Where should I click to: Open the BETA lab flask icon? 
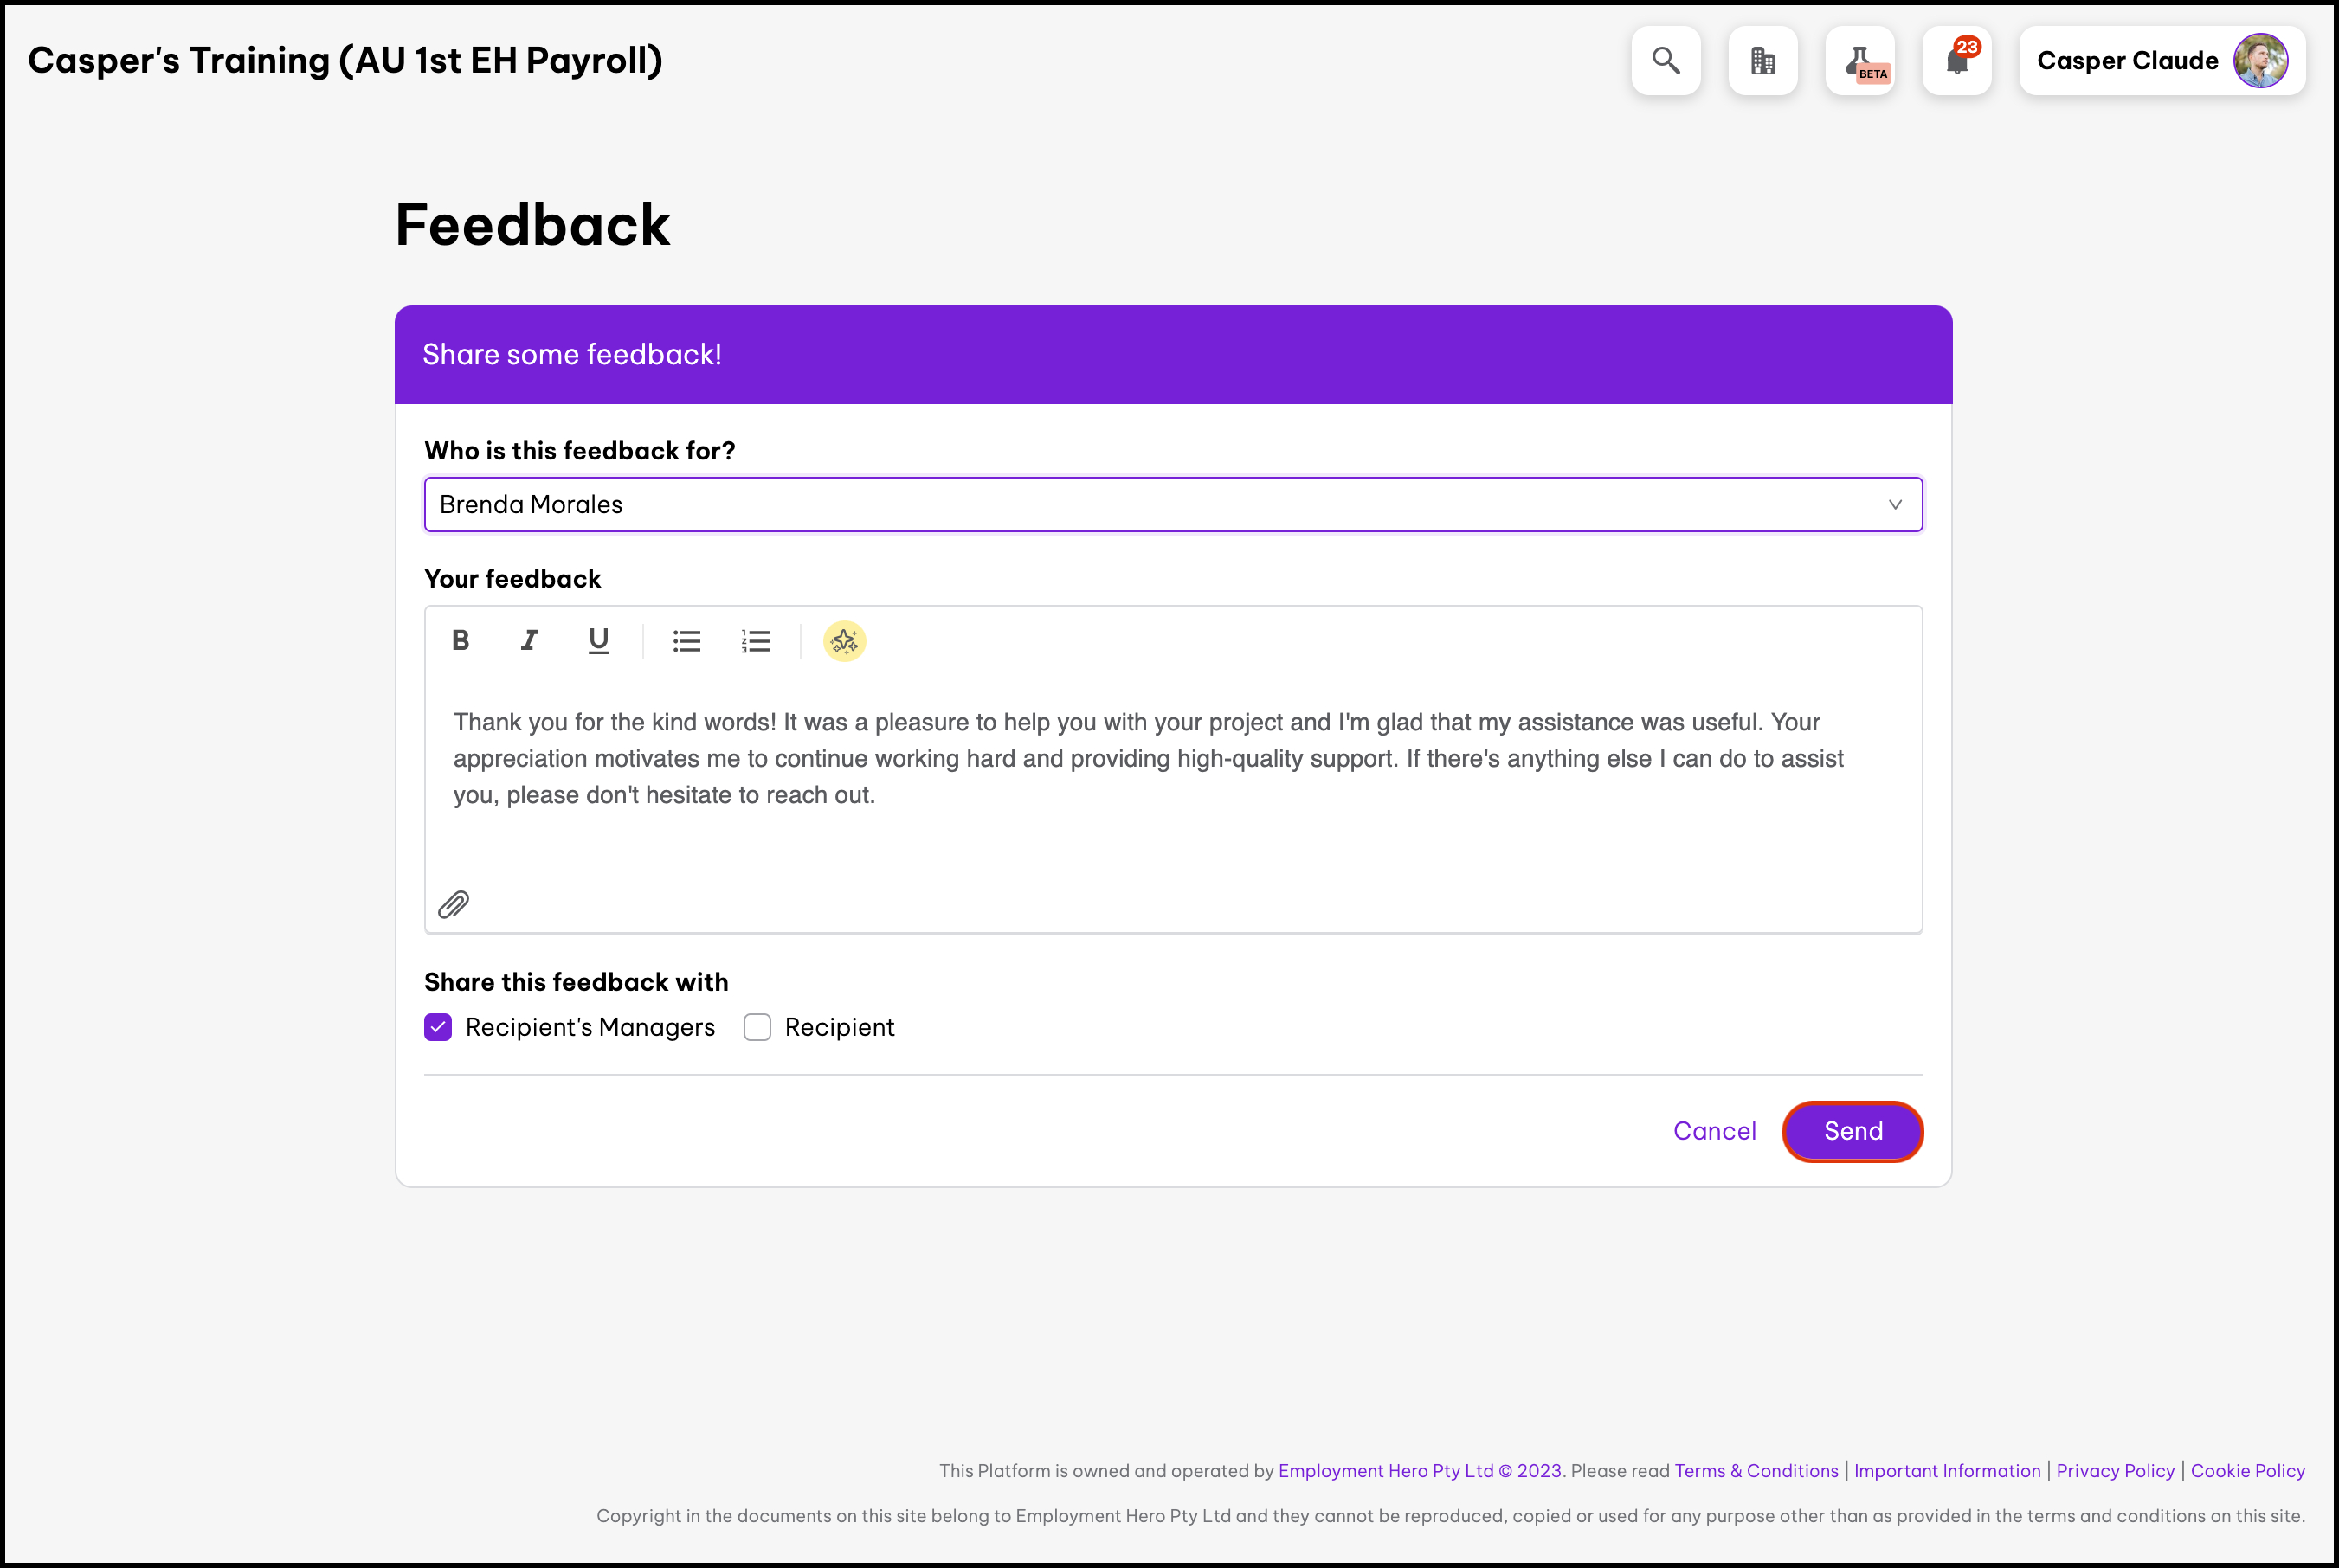click(x=1859, y=61)
